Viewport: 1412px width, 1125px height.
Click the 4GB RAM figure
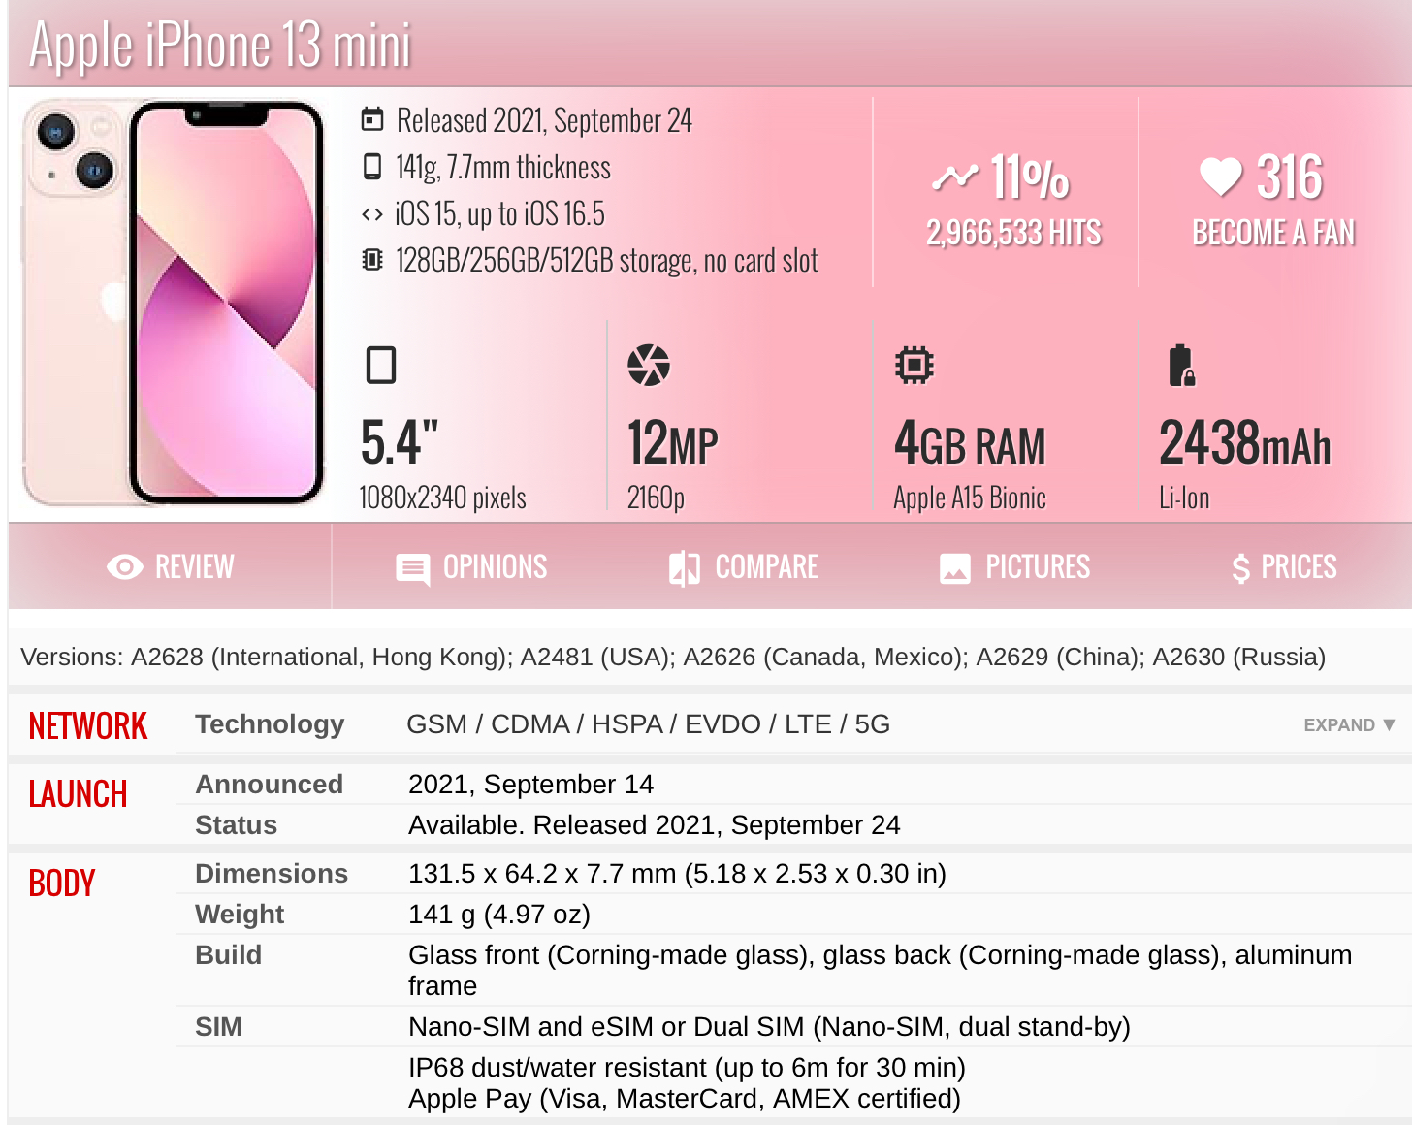[970, 443]
